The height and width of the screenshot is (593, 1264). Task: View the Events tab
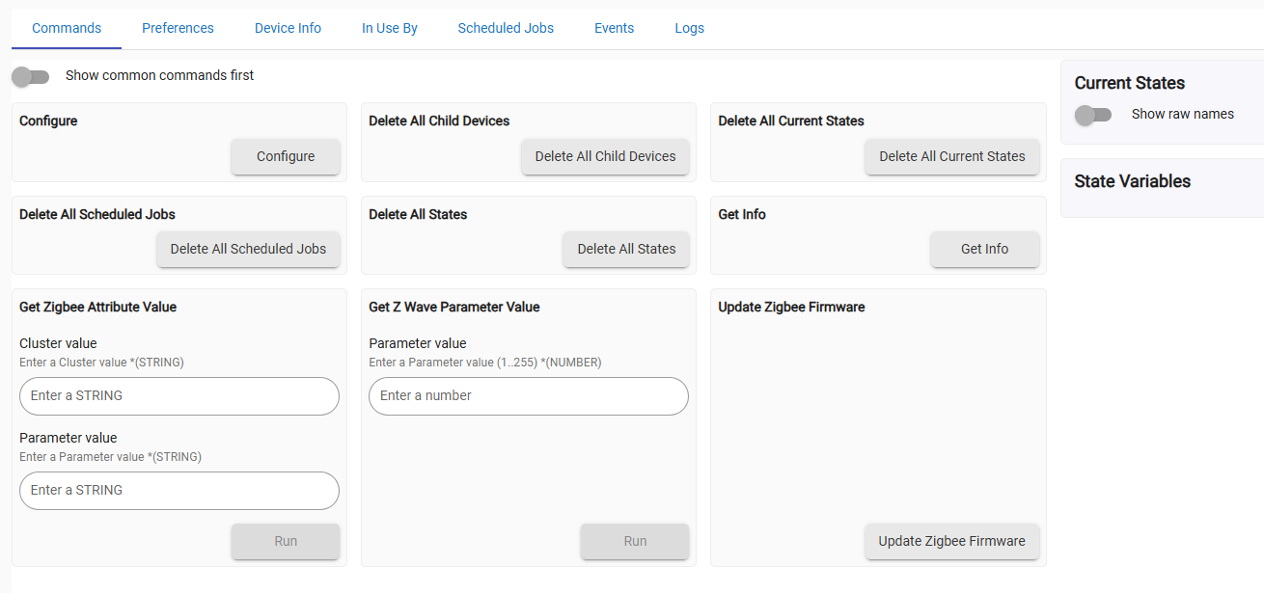[x=614, y=28]
